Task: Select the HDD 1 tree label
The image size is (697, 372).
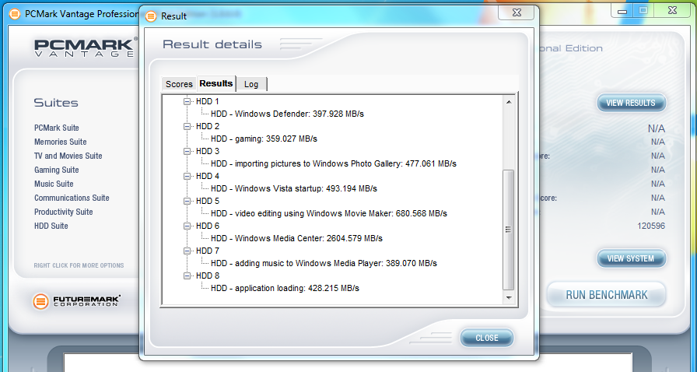Action: pos(208,101)
